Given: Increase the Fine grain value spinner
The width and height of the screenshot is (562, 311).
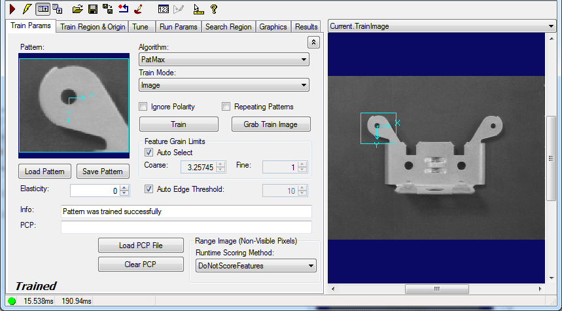Looking at the screenshot, I should pyautogui.click(x=302, y=164).
